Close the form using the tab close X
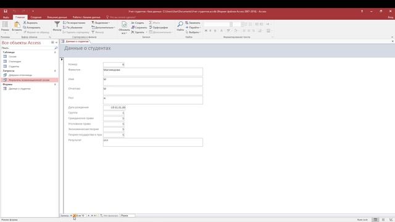 coord(393,41)
